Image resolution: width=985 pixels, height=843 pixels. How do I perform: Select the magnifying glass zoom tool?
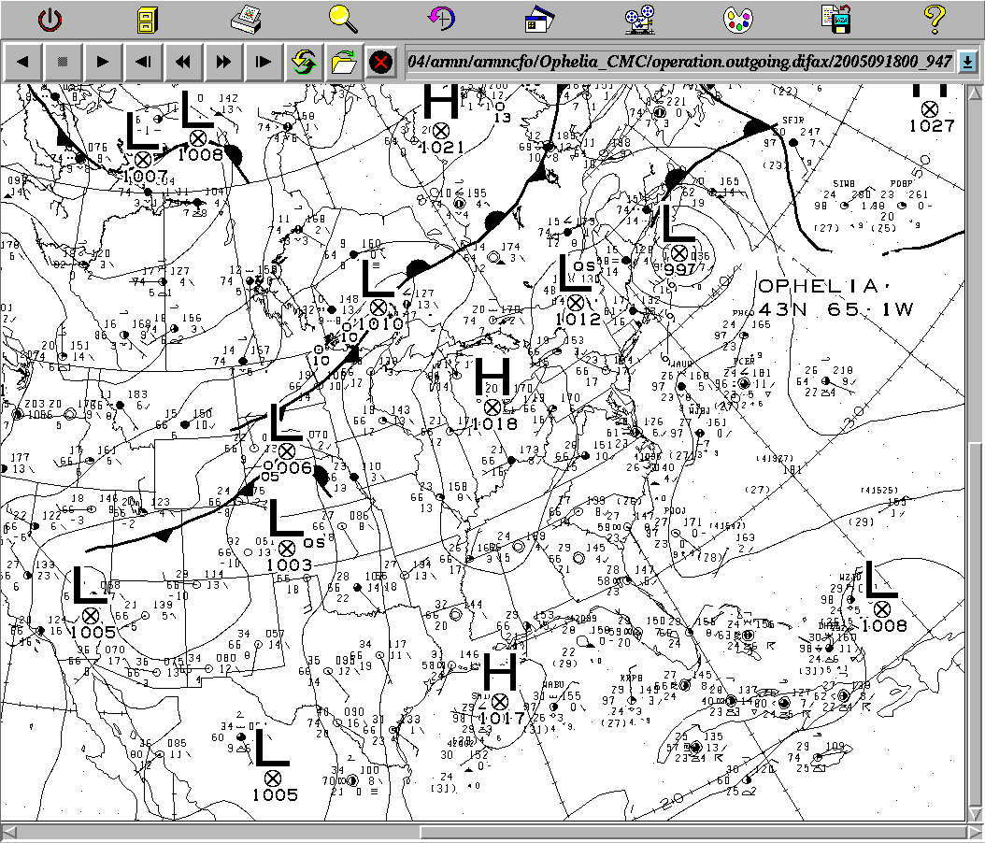(x=343, y=18)
